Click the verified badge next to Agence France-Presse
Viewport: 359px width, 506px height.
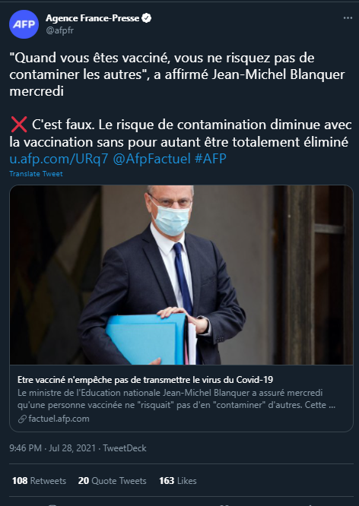147,18
